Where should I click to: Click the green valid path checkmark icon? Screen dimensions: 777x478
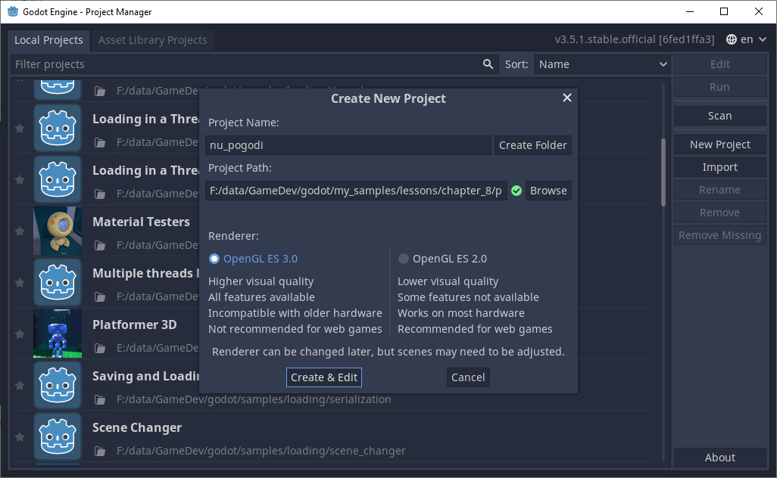pos(516,191)
